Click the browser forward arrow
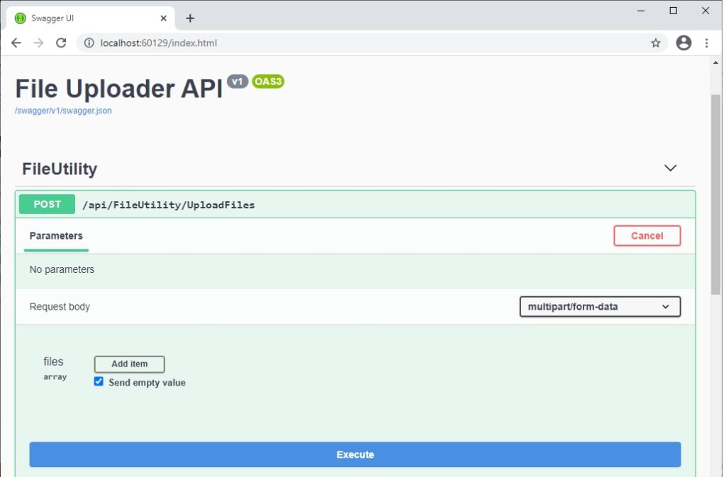This screenshot has width=726, height=477. (x=38, y=43)
